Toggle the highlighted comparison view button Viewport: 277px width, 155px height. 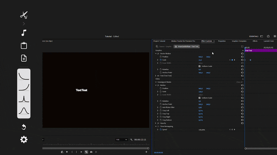(86, 152)
